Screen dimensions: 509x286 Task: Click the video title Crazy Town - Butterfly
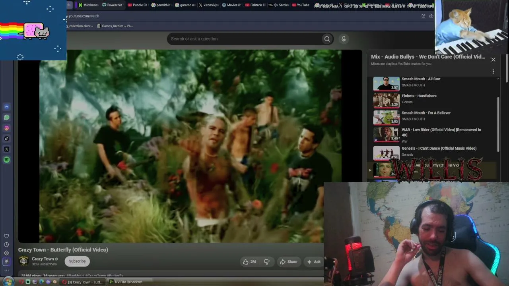(63, 250)
